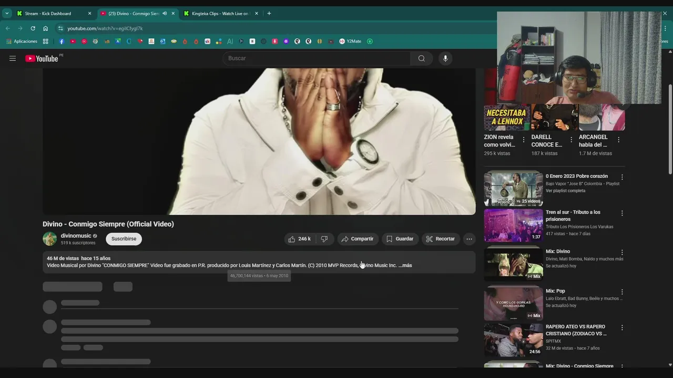Open the tab search dropdown arrow
This screenshot has width=673, height=378.
click(x=7, y=14)
